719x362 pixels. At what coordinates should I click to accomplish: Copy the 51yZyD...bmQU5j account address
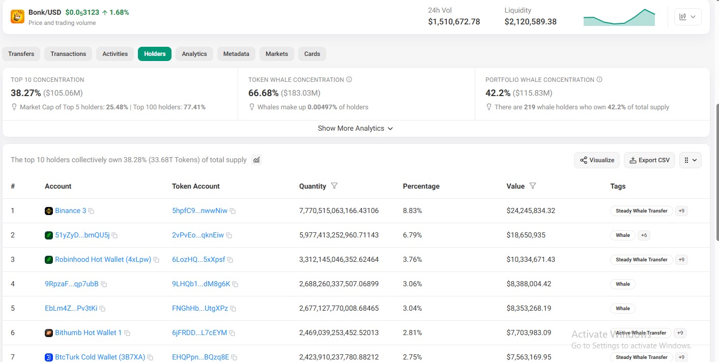pos(114,235)
